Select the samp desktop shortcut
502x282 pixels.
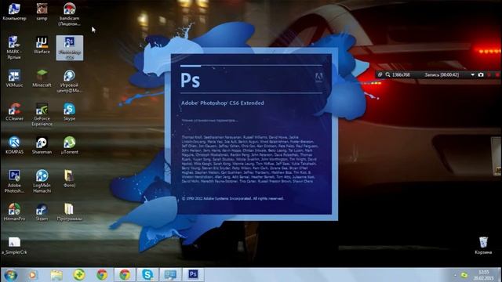click(42, 12)
